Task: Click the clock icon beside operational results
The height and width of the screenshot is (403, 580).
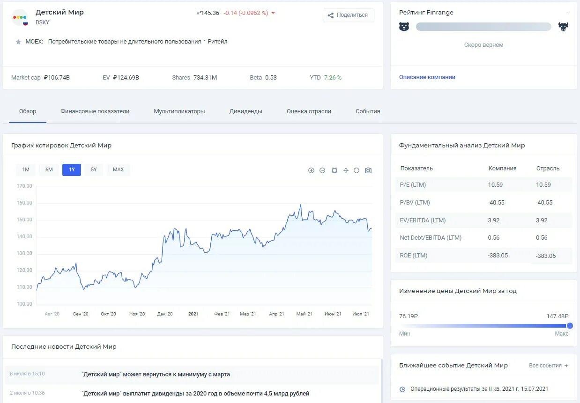Action: [402, 389]
